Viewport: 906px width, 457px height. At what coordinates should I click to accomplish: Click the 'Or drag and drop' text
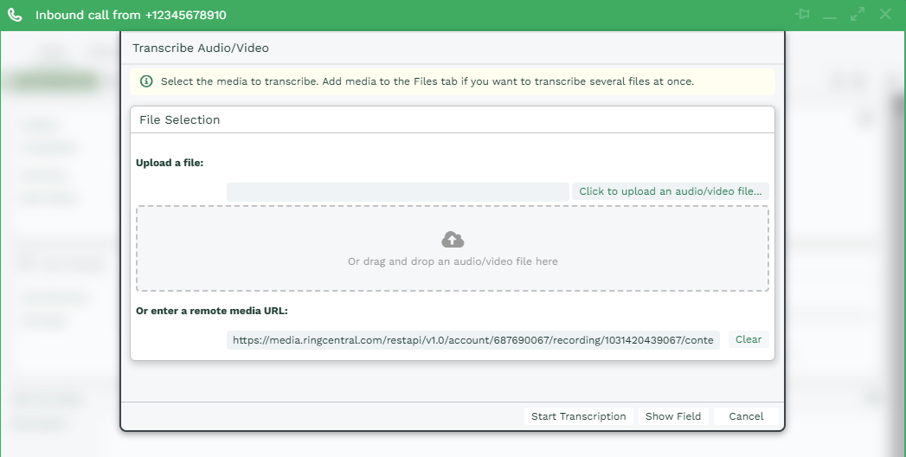click(453, 261)
